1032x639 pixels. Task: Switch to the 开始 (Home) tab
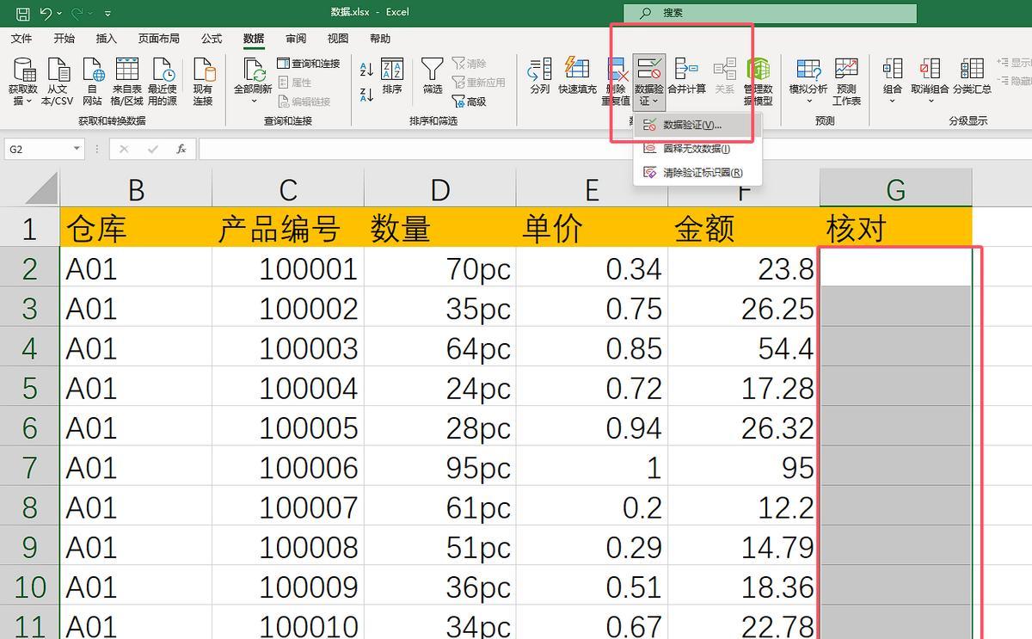64,39
